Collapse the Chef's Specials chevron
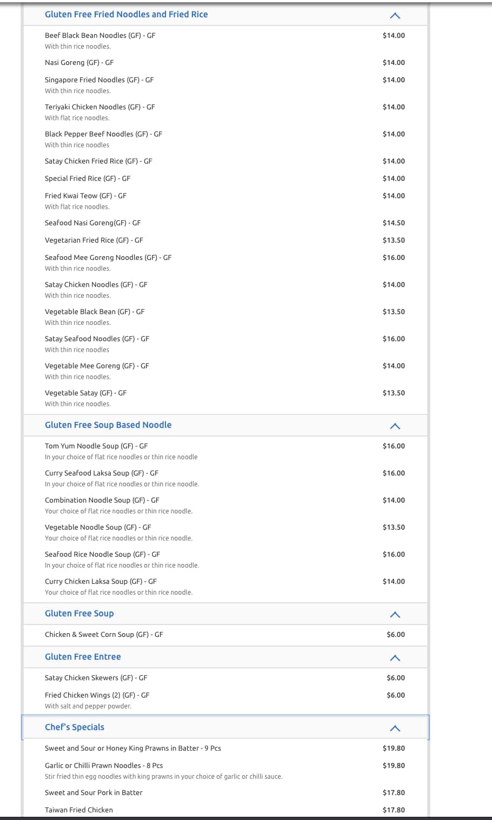This screenshot has height=820, width=492. tap(395, 728)
